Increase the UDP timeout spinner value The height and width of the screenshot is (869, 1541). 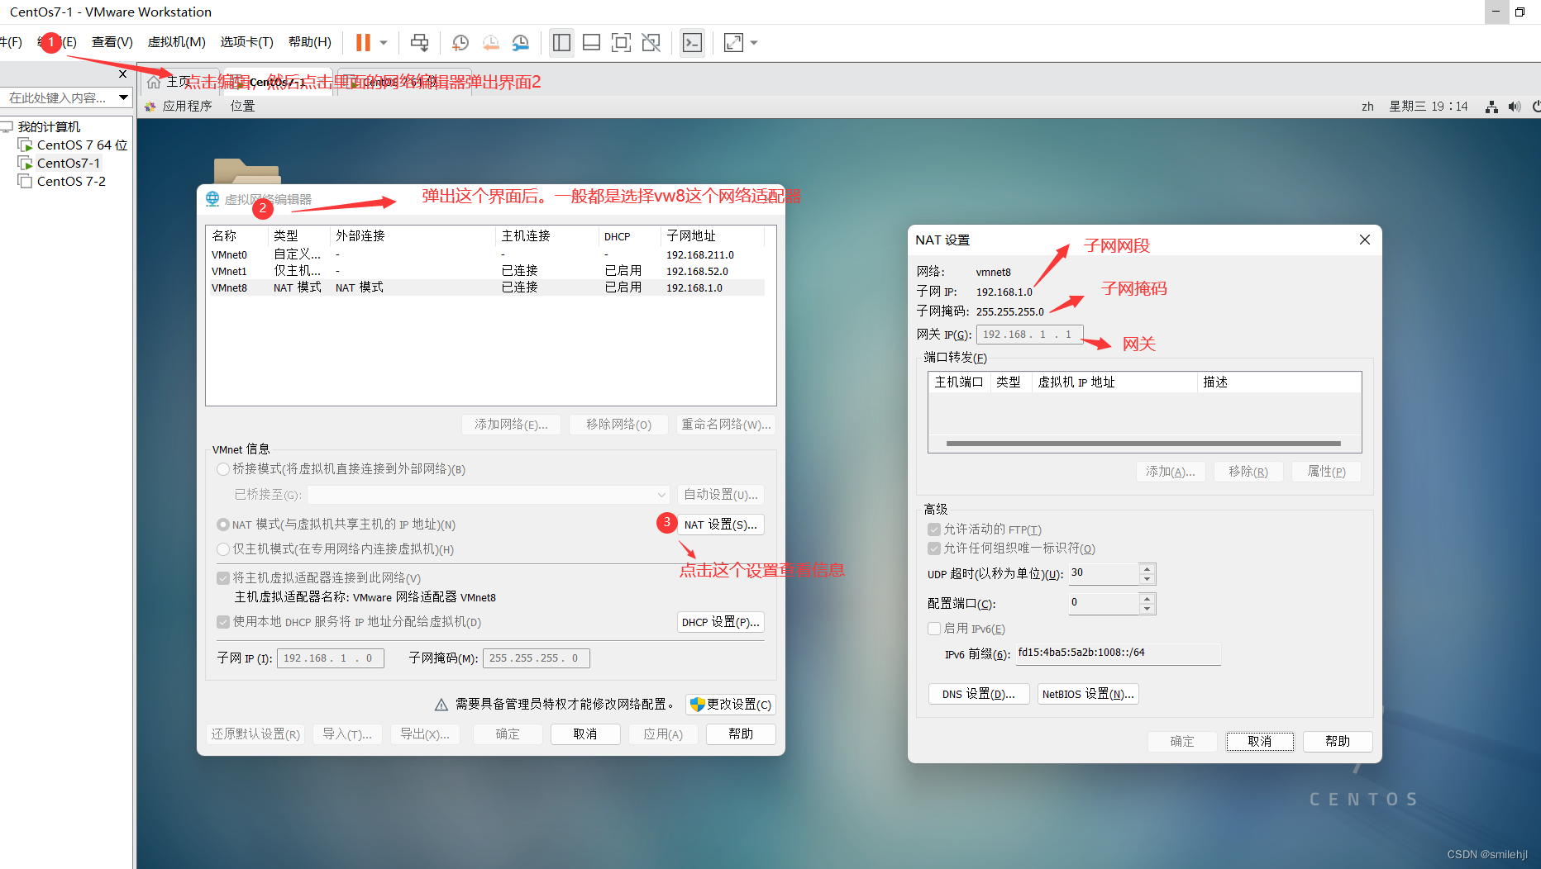[1147, 568]
